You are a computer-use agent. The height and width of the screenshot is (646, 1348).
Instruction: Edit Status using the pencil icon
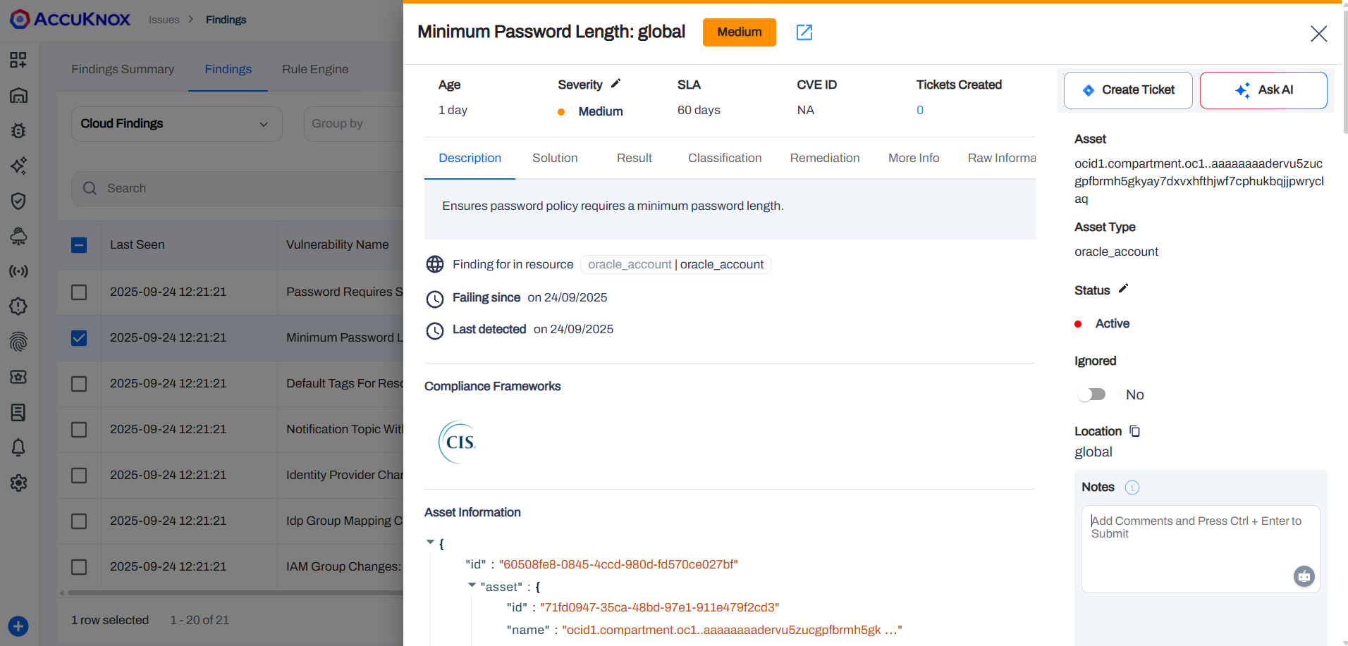1123,289
